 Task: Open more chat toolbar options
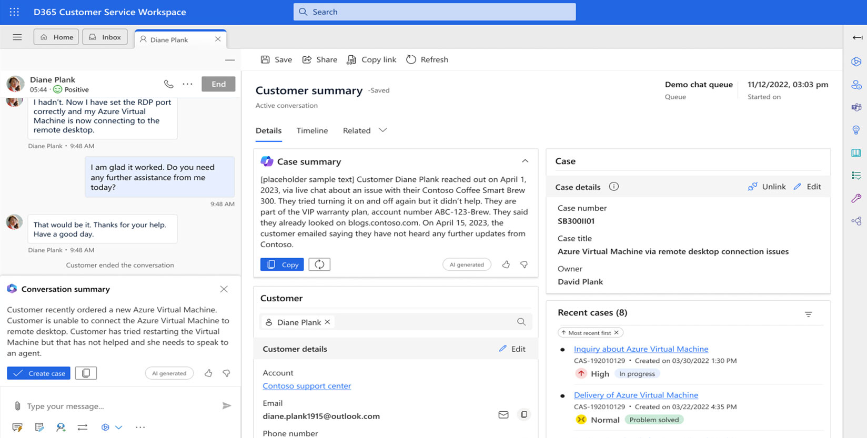pyautogui.click(x=140, y=427)
